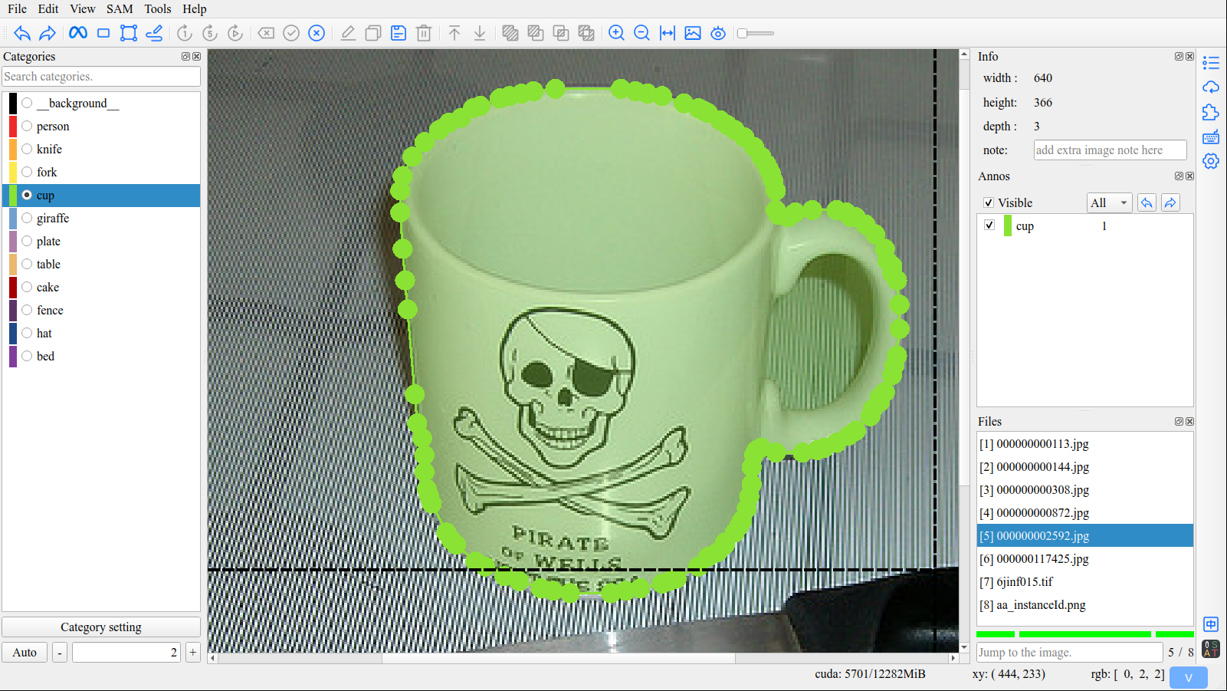Click the fourth polygon boolean operation icon

586,33
